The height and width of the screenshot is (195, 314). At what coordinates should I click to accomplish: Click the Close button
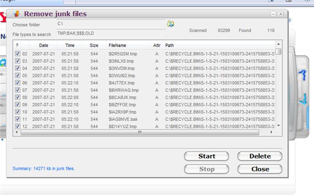coord(260,169)
